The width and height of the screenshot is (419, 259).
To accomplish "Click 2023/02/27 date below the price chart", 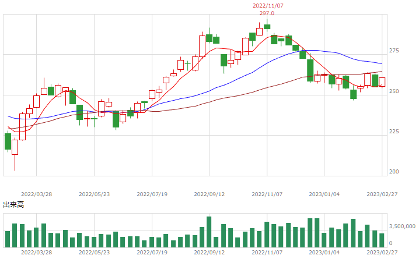I will tap(382, 194).
